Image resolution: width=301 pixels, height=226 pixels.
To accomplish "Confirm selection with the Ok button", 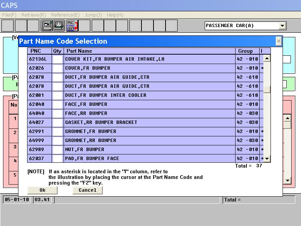I will tap(43, 190).
